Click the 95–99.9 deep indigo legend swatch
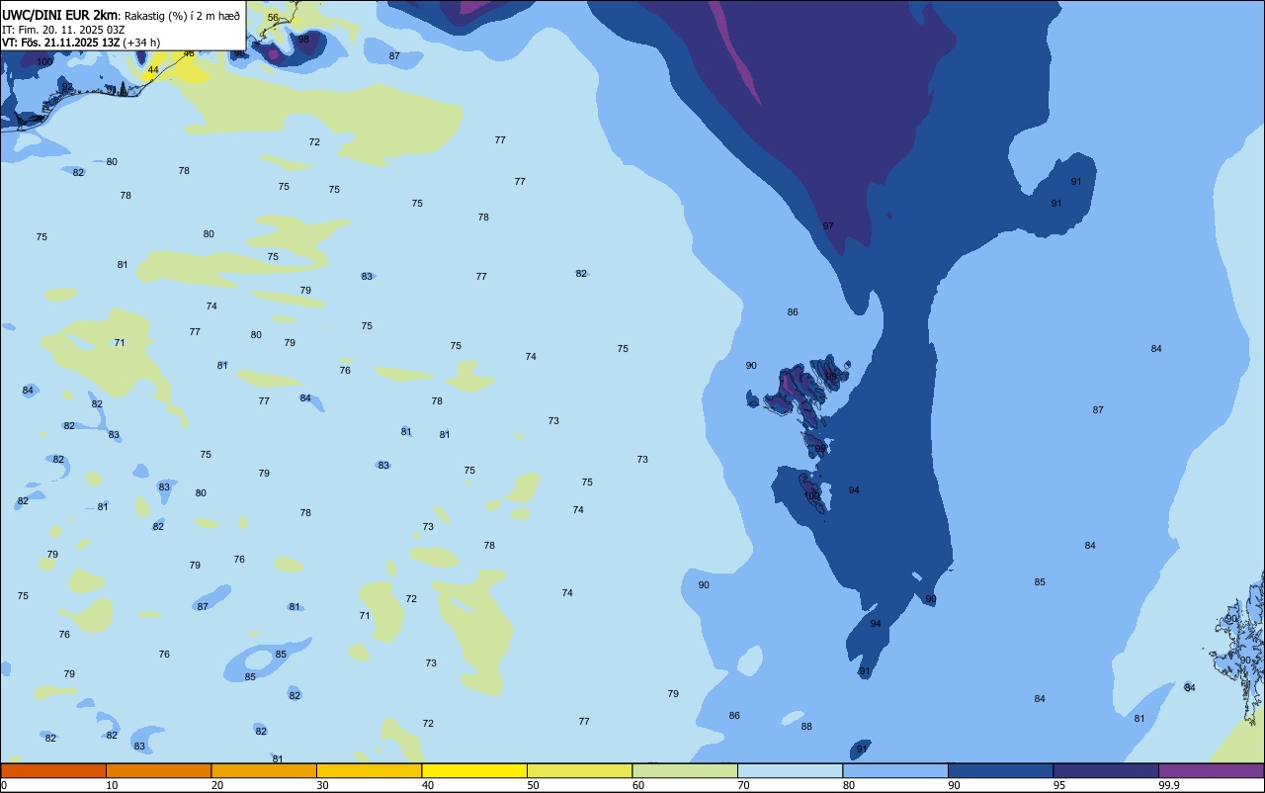1265x793 pixels. [1106, 770]
